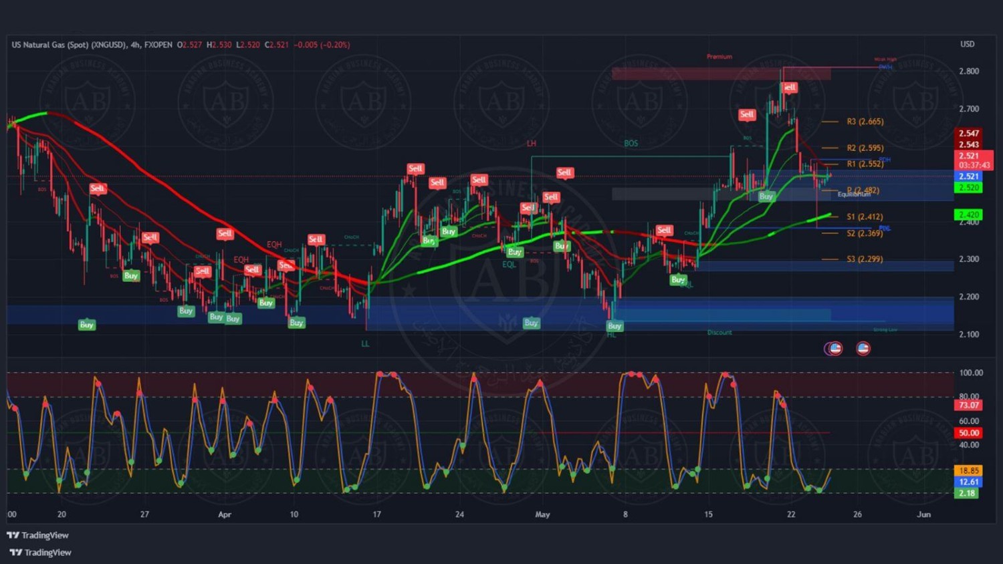Click the 2.100 price axis label
Viewport: 1003px width, 564px height.
click(x=969, y=334)
